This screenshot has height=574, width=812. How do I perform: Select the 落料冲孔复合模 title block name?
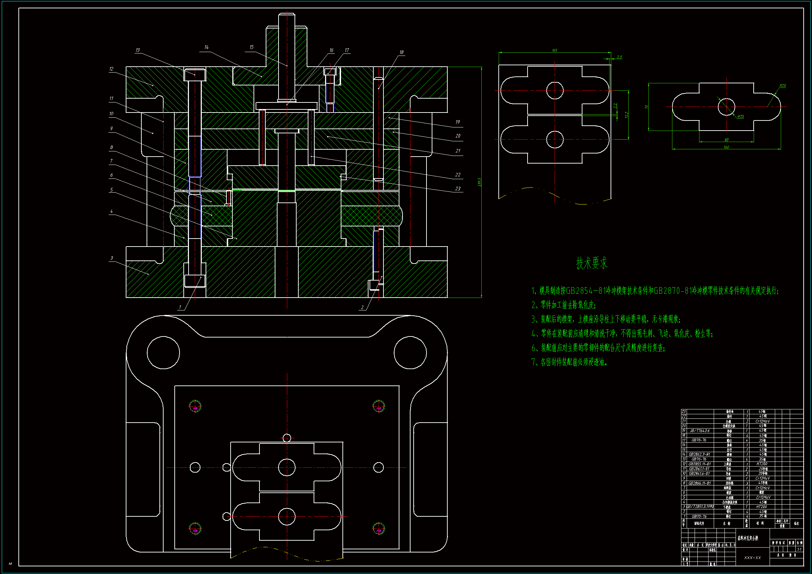point(748,538)
